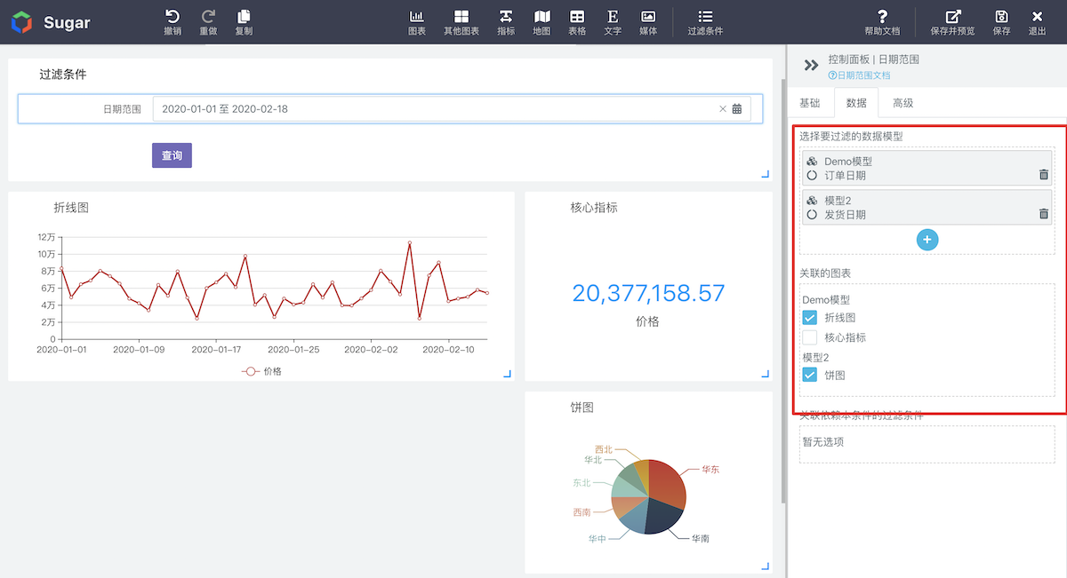Delete the Demo模型 data model entry
The height and width of the screenshot is (578, 1067).
click(x=1043, y=175)
